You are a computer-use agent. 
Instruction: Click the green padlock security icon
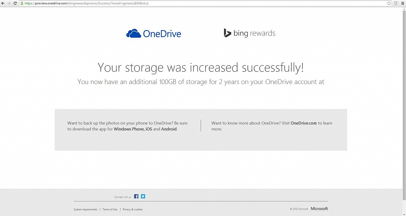[22, 3]
